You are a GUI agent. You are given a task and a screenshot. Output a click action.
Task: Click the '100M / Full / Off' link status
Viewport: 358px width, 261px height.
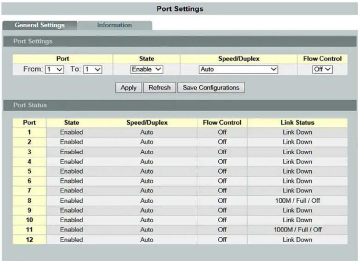[298, 201]
